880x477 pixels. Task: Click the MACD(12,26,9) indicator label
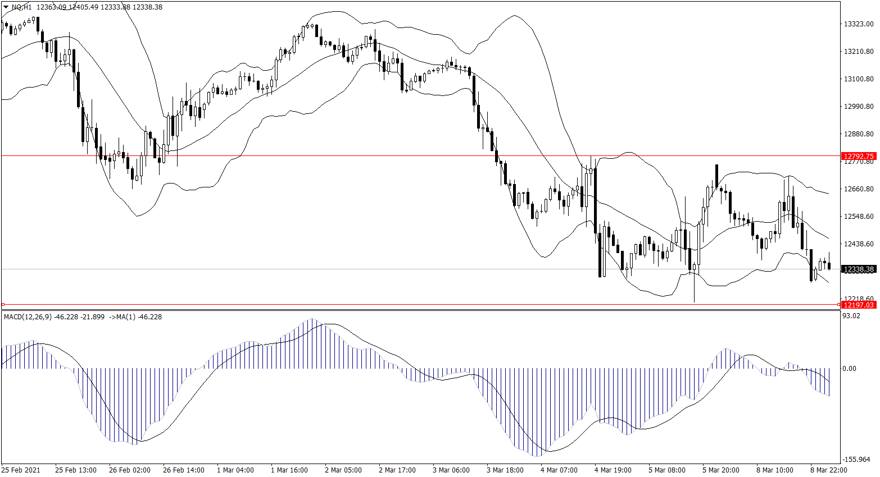(x=28, y=317)
